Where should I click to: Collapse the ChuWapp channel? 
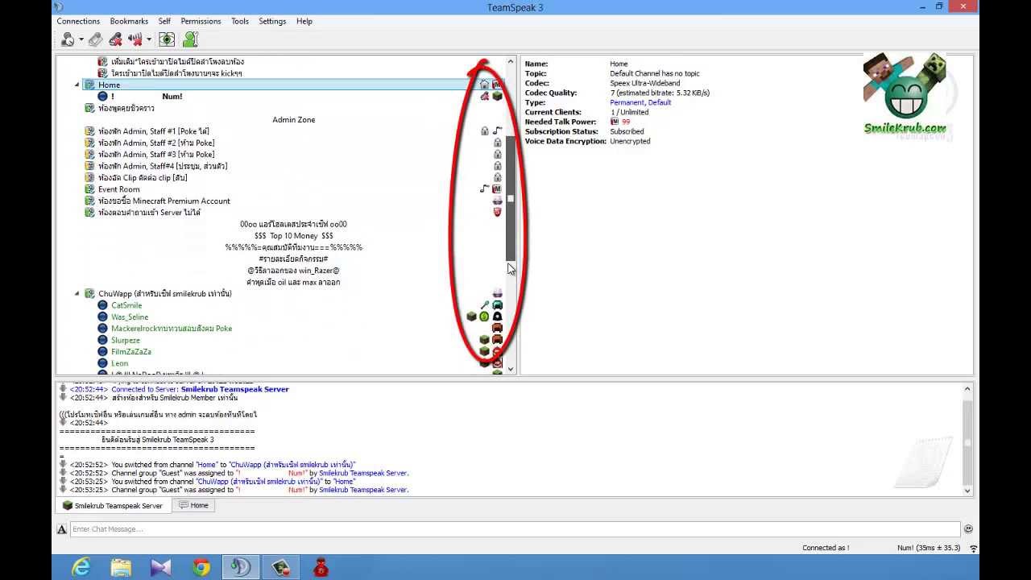[x=77, y=294]
